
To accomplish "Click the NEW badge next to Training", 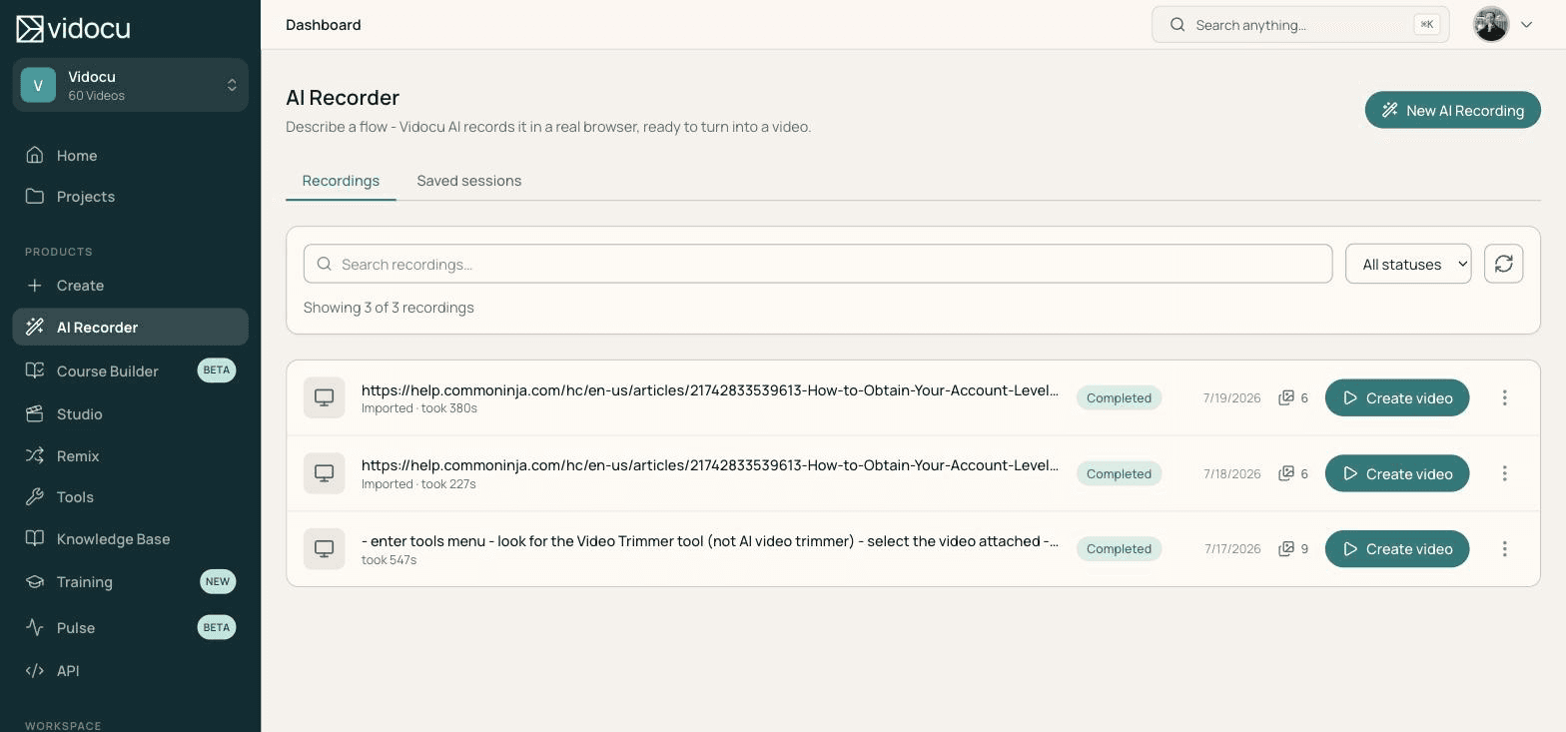I will click(x=217, y=581).
